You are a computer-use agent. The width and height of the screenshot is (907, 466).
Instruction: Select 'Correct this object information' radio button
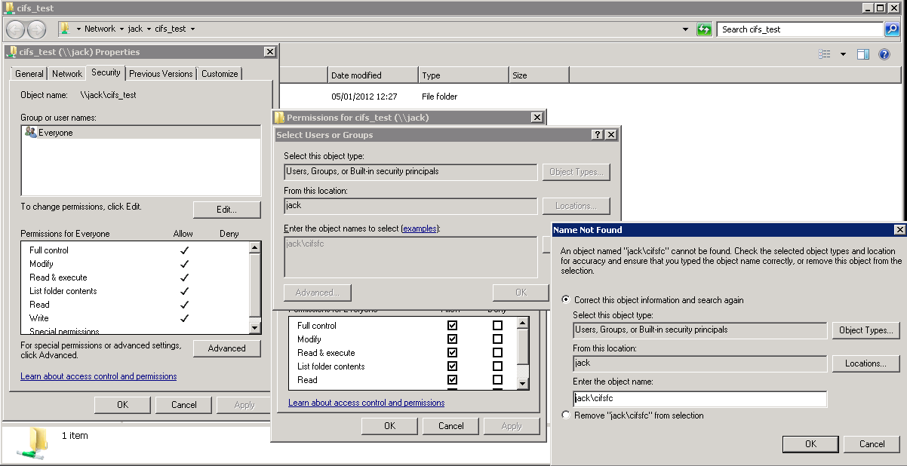566,300
